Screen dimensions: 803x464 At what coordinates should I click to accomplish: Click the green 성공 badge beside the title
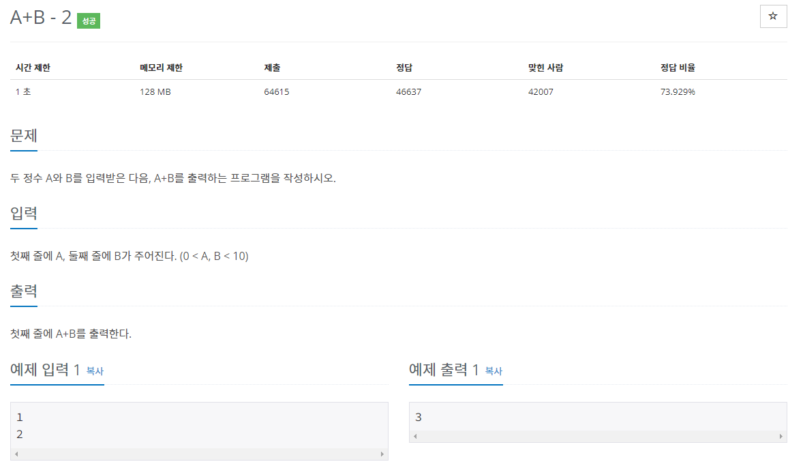coord(88,21)
